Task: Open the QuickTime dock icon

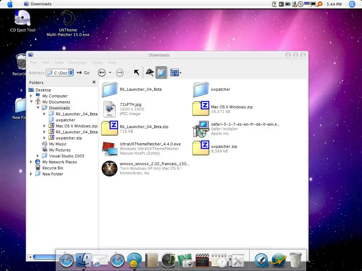Action: coord(261,260)
